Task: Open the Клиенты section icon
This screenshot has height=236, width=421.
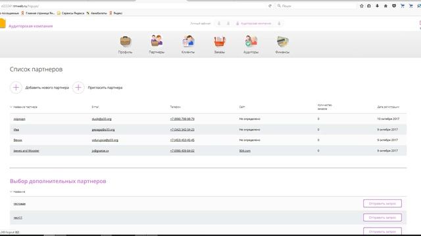Action: click(x=188, y=41)
